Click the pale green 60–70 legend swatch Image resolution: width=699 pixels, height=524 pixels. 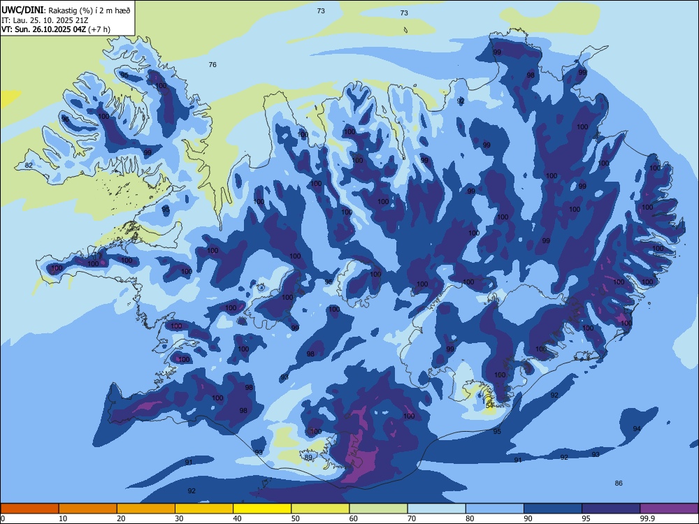(378, 509)
